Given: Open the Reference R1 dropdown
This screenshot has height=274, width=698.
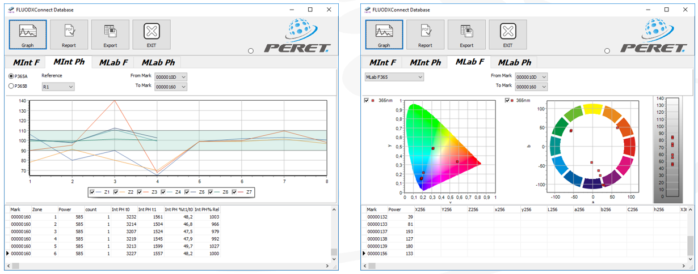Looking at the screenshot, I should [x=58, y=87].
